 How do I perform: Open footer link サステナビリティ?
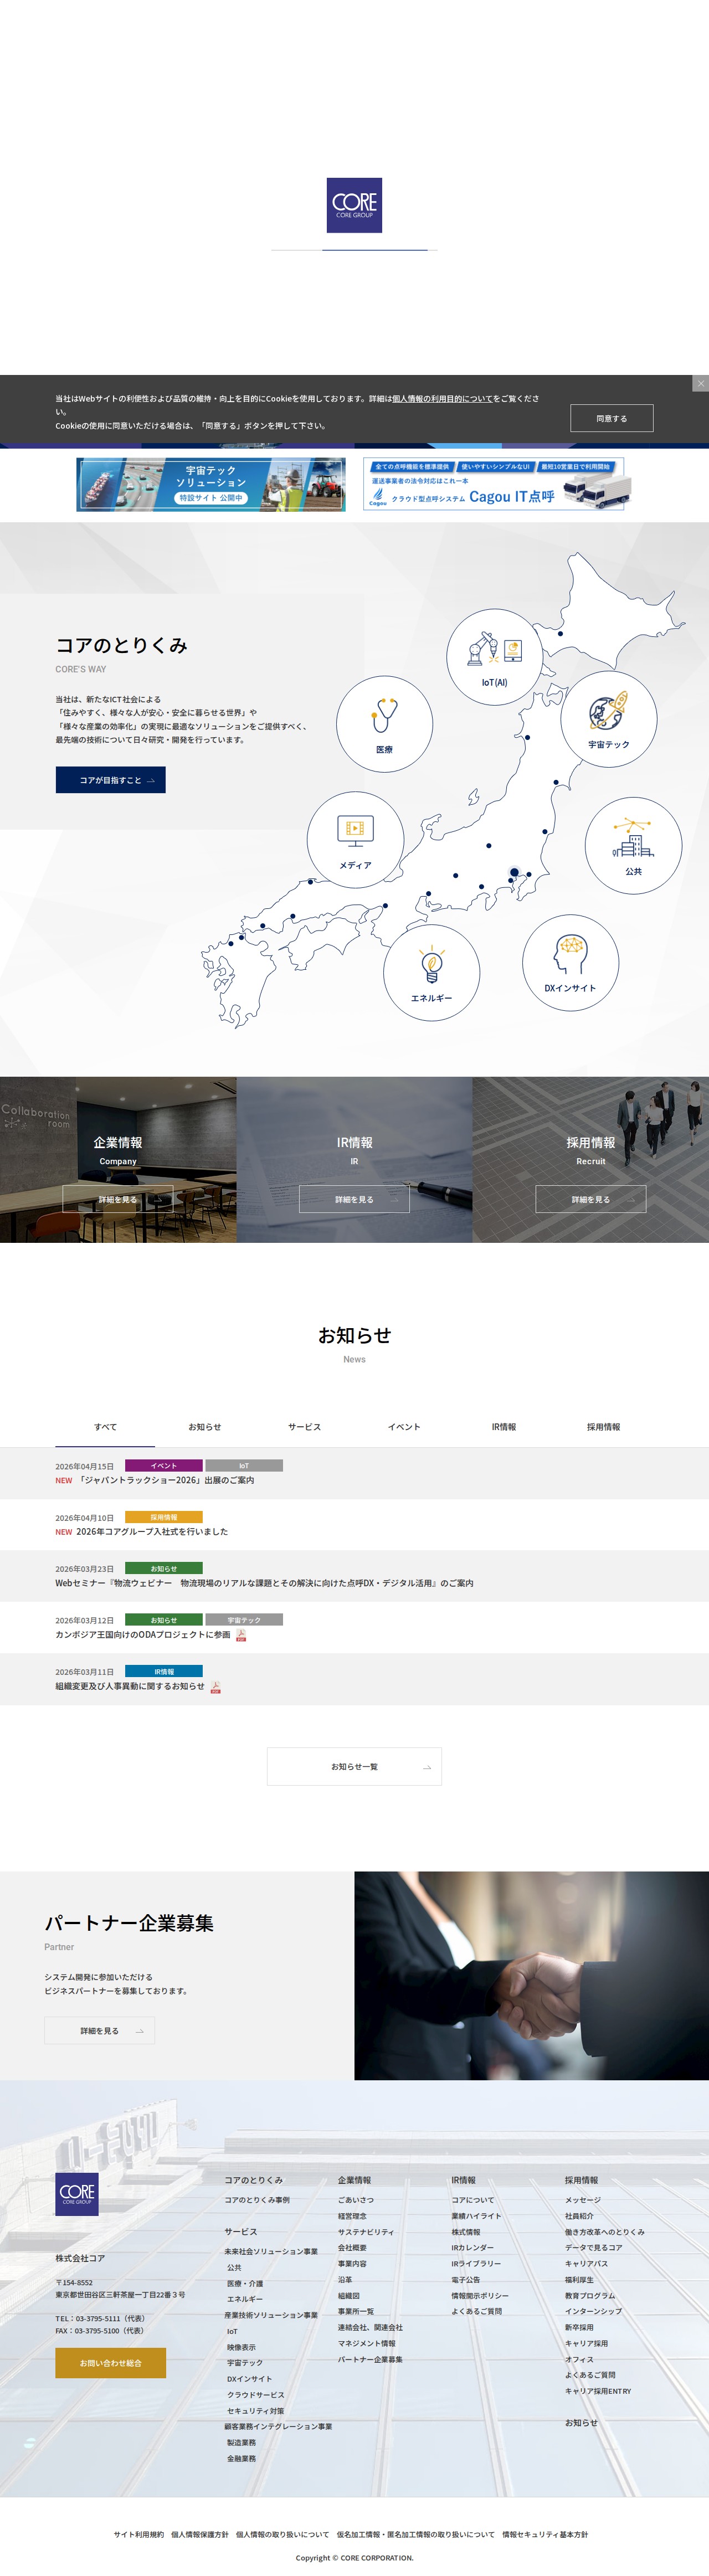[366, 2232]
